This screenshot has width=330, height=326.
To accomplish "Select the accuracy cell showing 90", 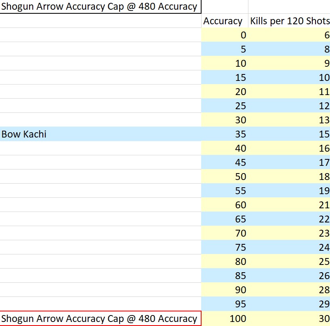I will pyautogui.click(x=225, y=290).
